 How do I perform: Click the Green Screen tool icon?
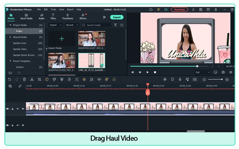[62, 79]
